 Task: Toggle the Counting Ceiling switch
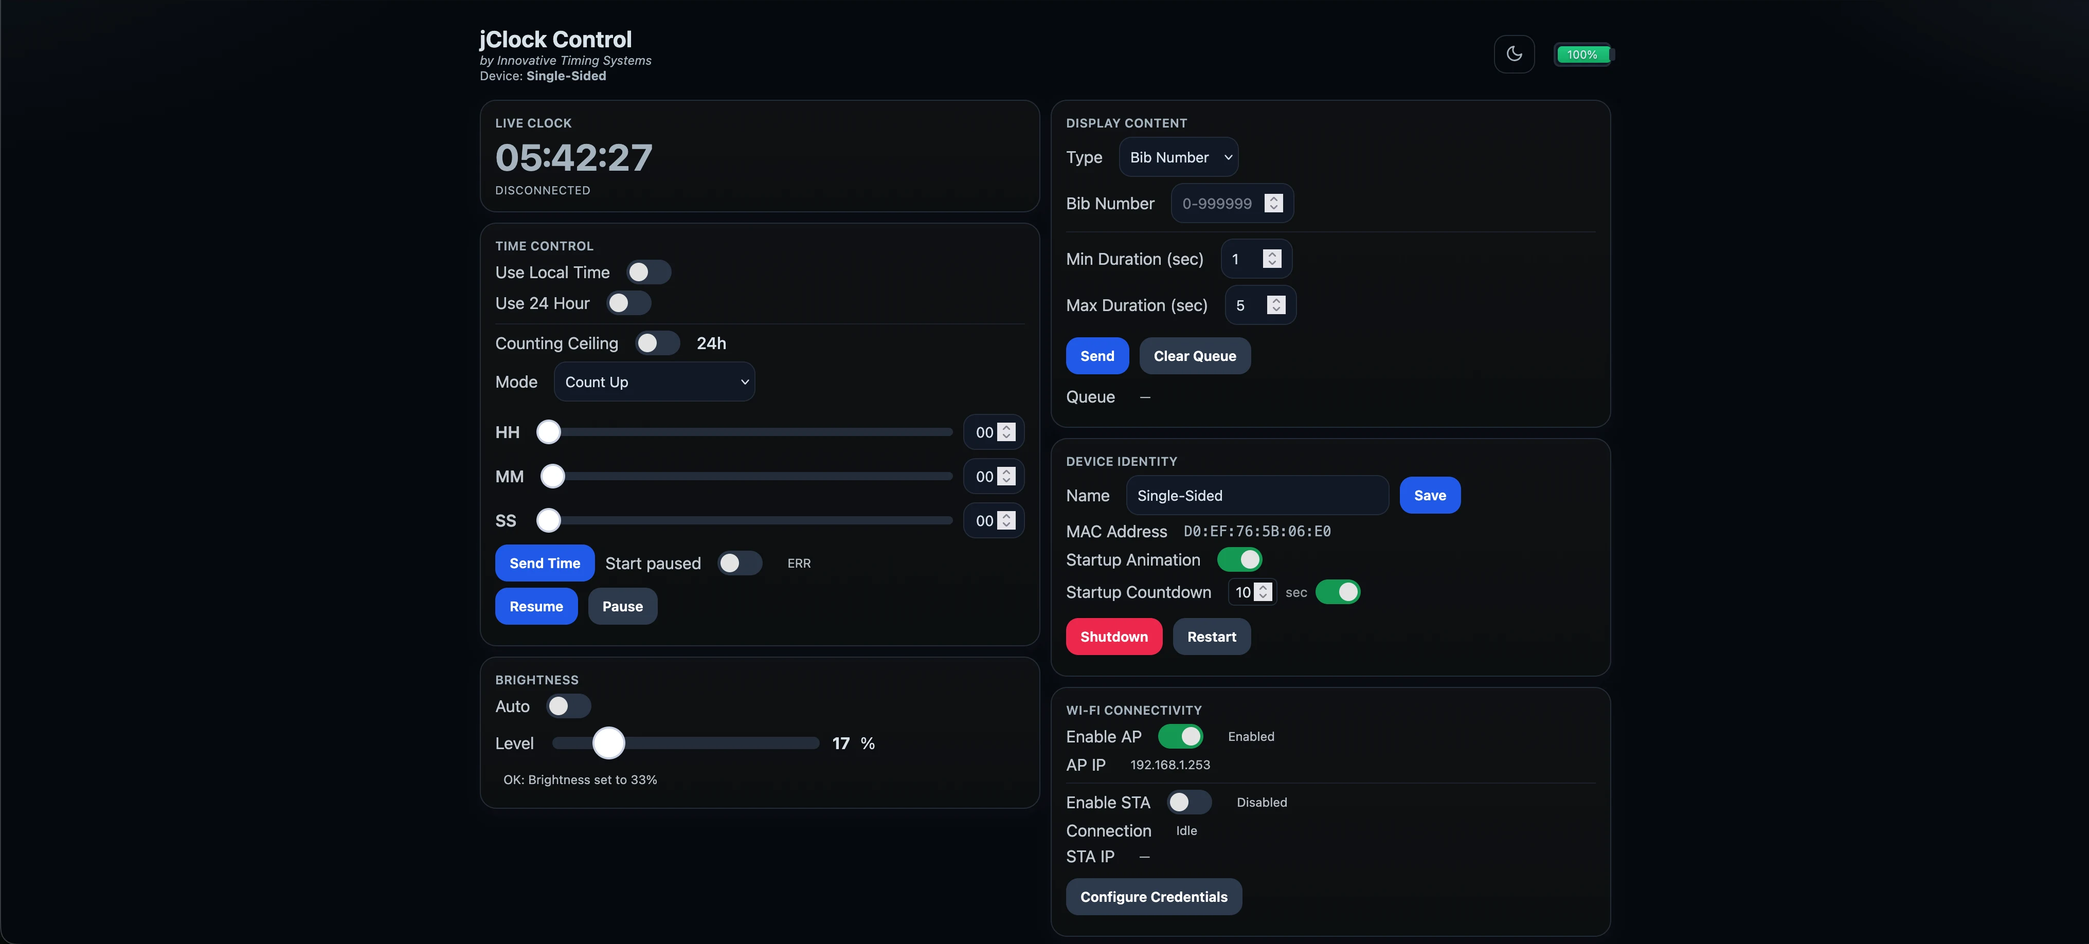pyautogui.click(x=657, y=343)
